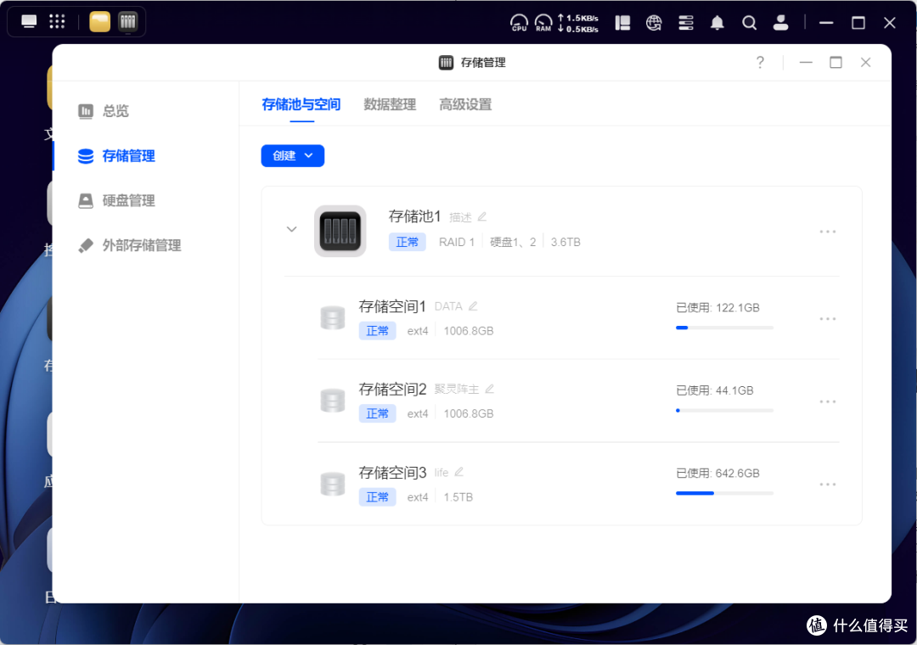Click 正常 status badge of 存储空间3

pos(377,497)
